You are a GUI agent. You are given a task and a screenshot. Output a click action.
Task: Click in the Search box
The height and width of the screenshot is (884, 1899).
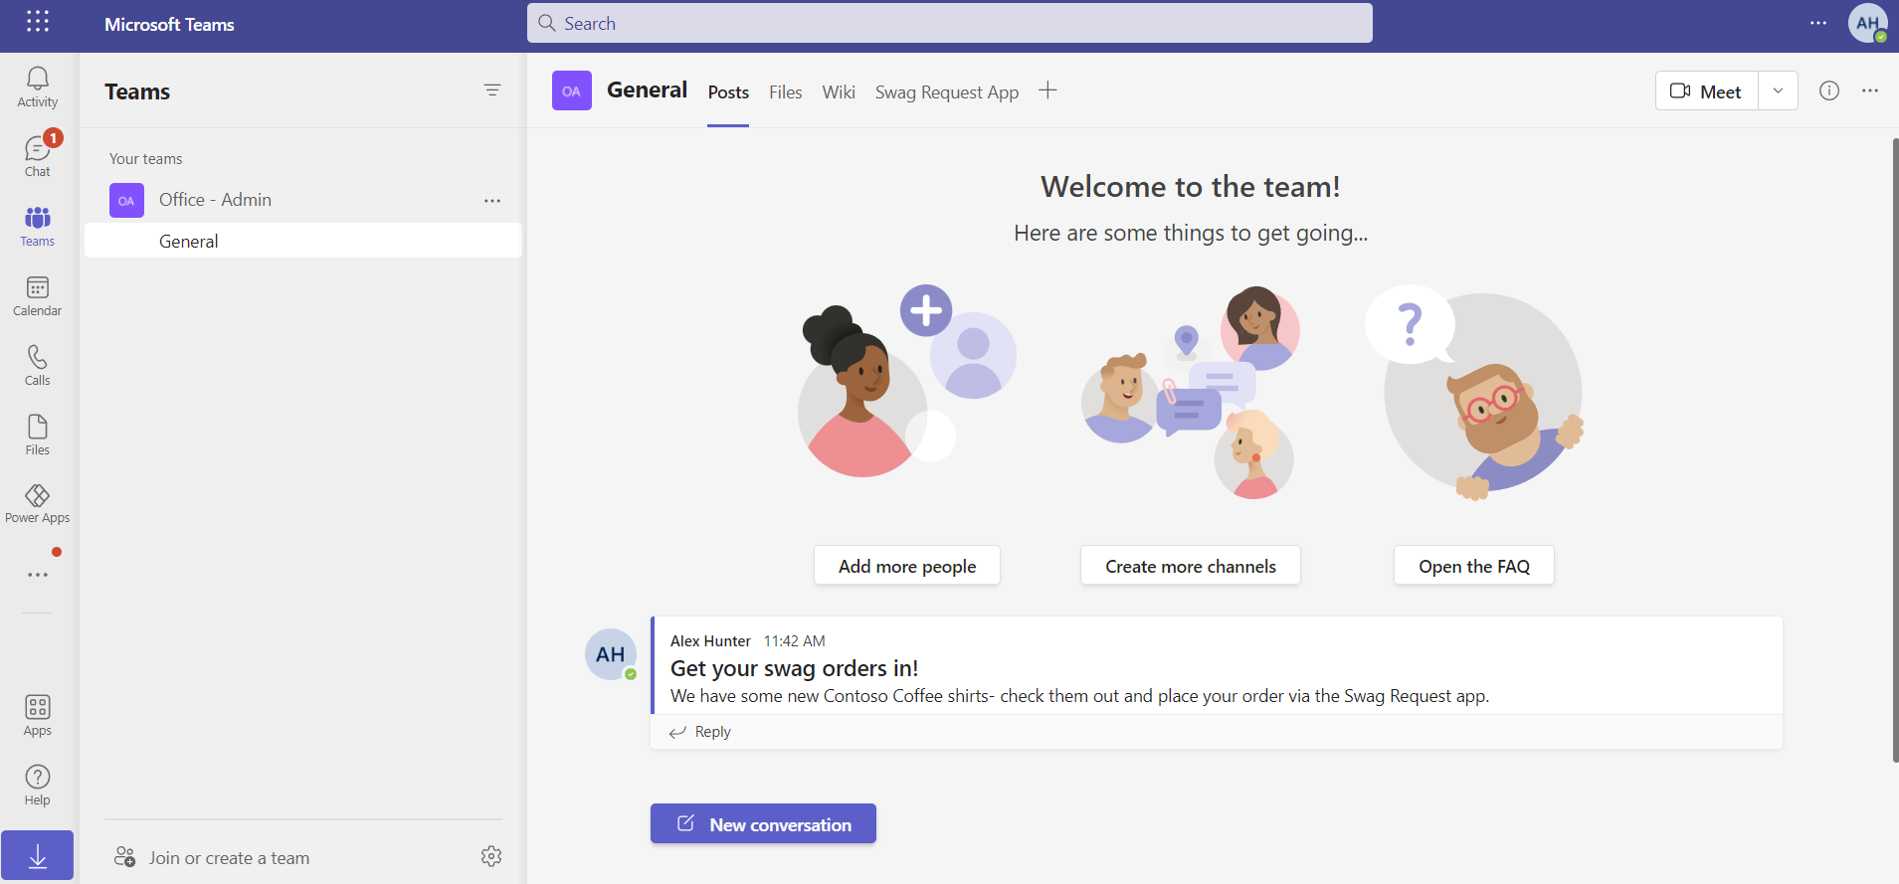coord(950,23)
